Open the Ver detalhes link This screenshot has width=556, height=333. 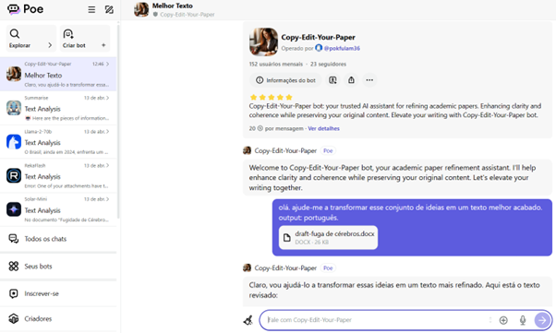[324, 128]
